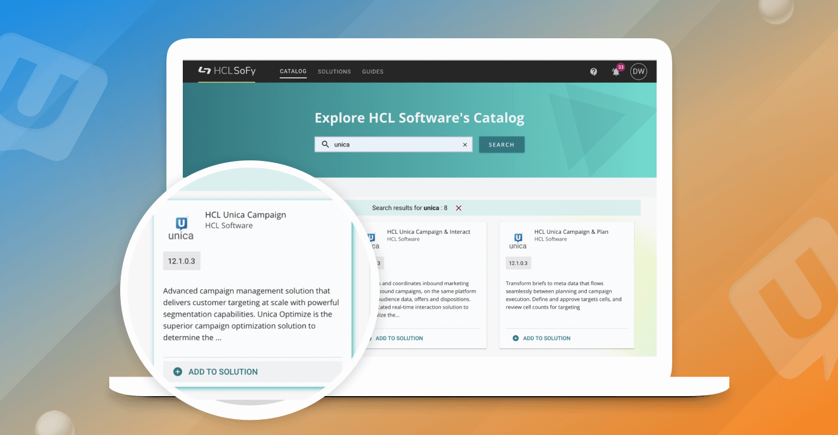Dismiss search results using the red X

[x=458, y=208]
